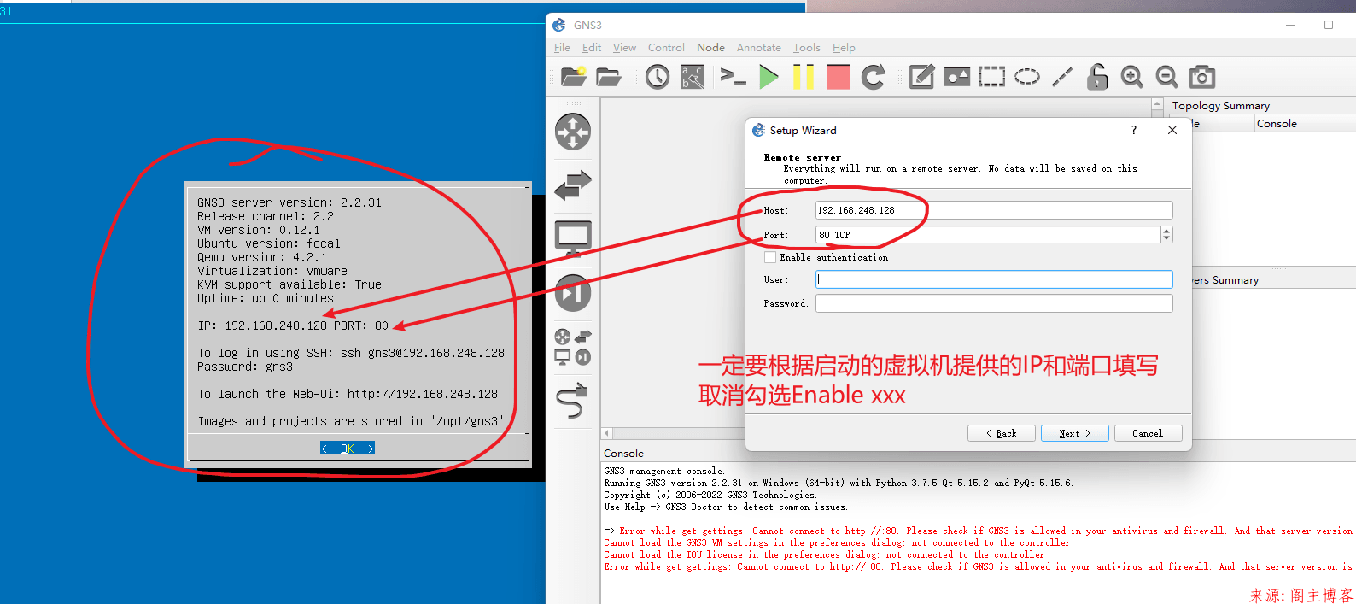Select the Draw a line tool
This screenshot has height=604, width=1356.
pos(1061,77)
